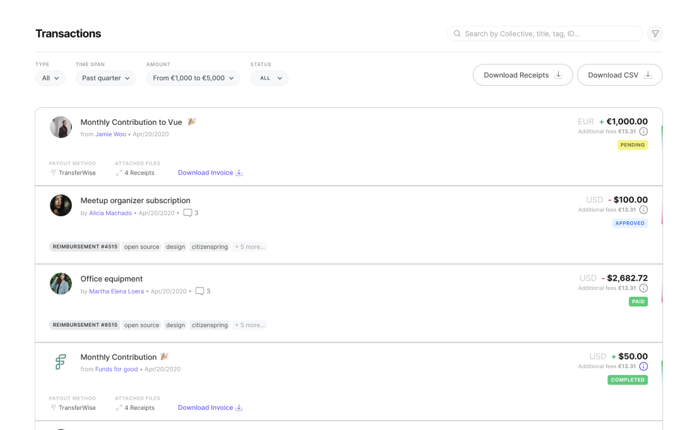
Task: Open comments icon on Meetup organizer subscription
Action: [x=188, y=213]
